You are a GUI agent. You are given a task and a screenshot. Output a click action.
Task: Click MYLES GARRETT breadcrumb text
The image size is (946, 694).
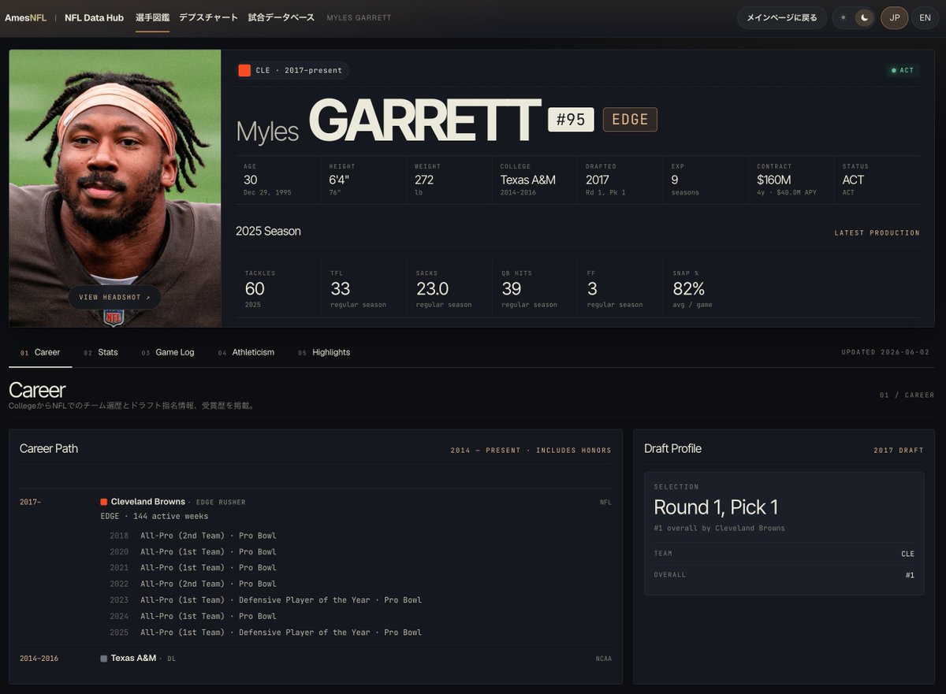(359, 17)
